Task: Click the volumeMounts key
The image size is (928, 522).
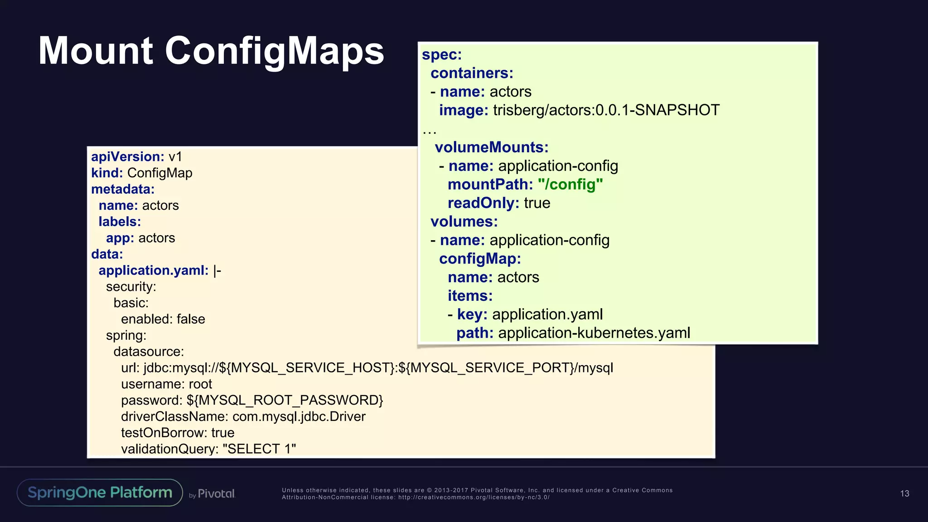Action: pyautogui.click(x=491, y=147)
